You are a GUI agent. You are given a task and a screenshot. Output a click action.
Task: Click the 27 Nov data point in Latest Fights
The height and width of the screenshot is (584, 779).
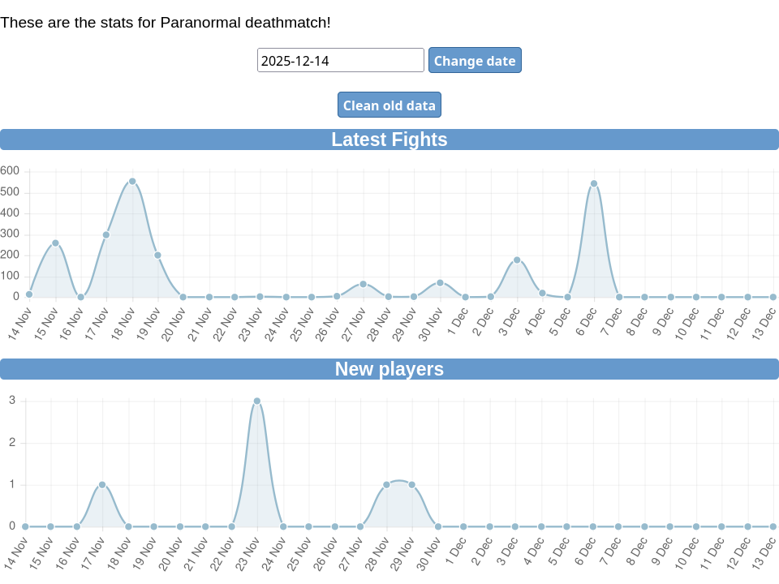[x=363, y=284]
